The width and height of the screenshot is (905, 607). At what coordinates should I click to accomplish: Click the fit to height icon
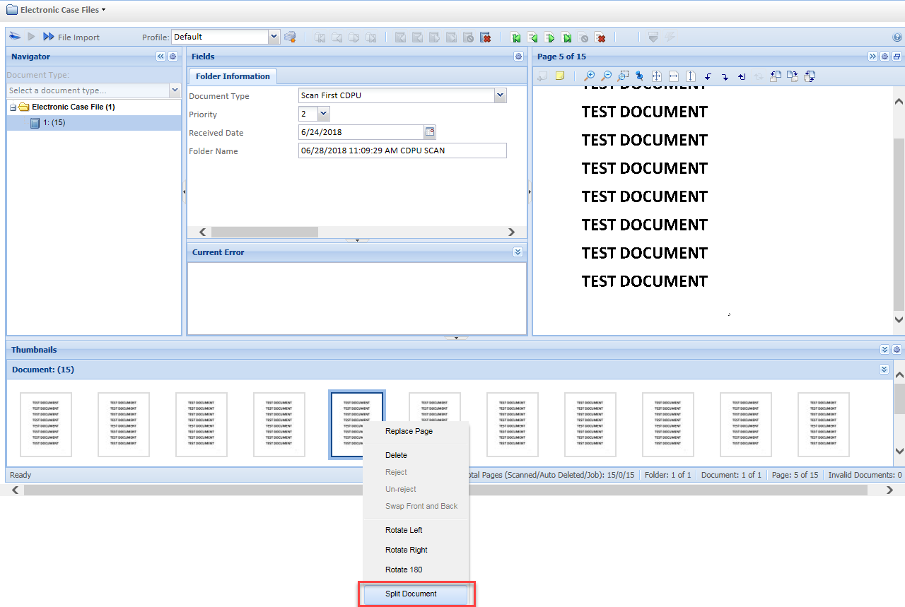pyautogui.click(x=691, y=76)
